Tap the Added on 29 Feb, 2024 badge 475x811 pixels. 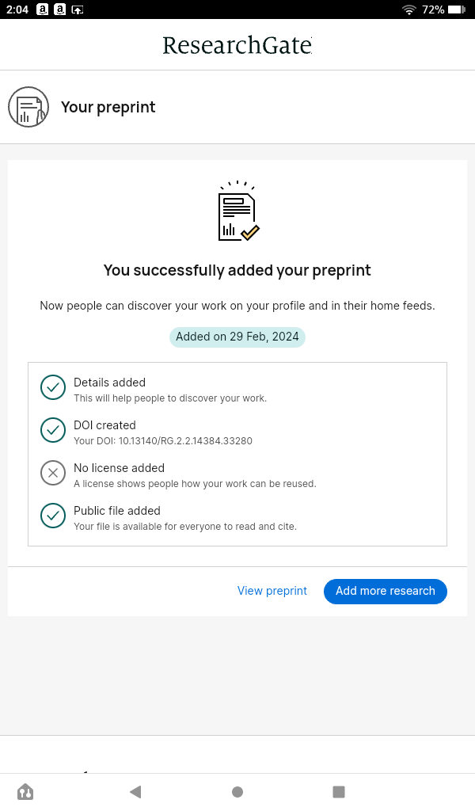pos(237,337)
